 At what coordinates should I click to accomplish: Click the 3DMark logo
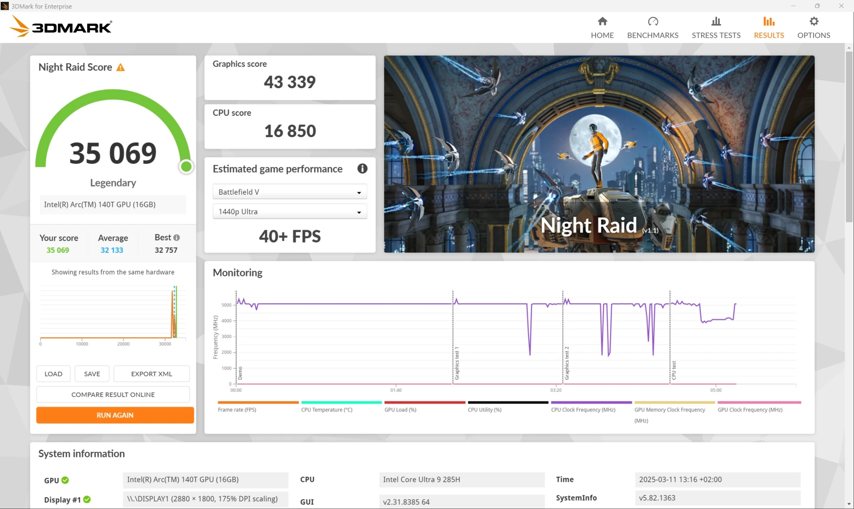tap(61, 27)
